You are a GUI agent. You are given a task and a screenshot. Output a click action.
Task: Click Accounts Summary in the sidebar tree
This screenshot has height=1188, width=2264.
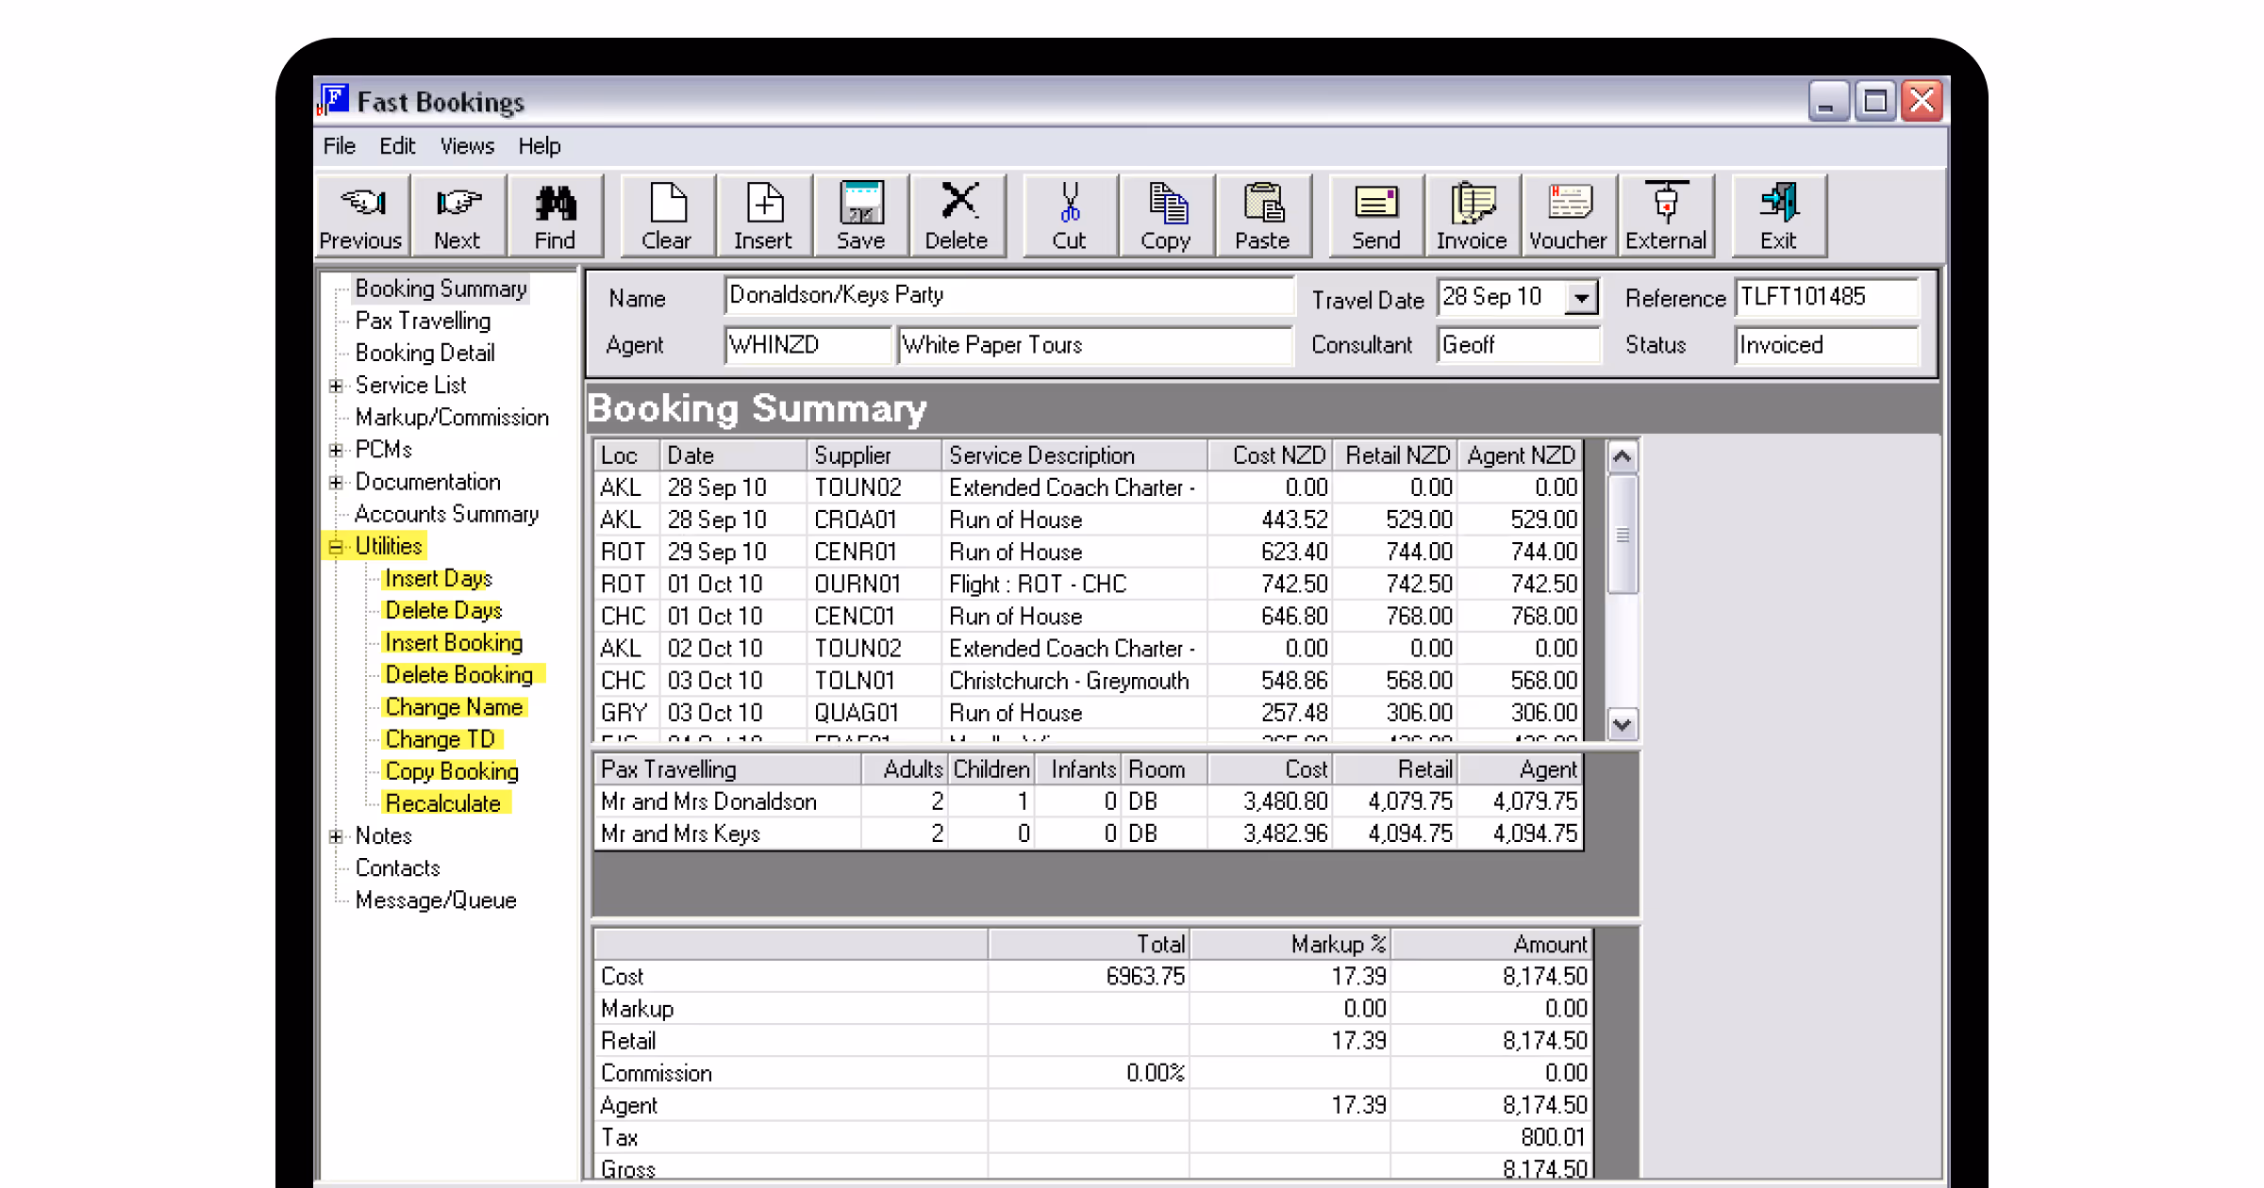446,514
